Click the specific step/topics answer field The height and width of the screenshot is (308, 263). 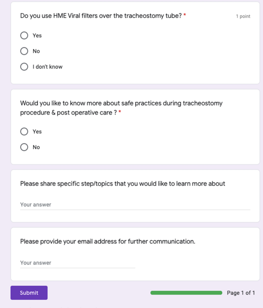click(135, 205)
